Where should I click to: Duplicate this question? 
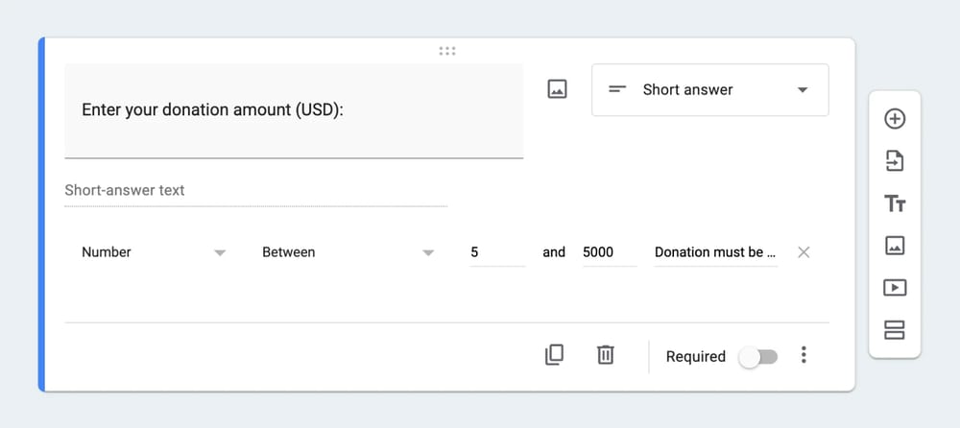coord(554,355)
